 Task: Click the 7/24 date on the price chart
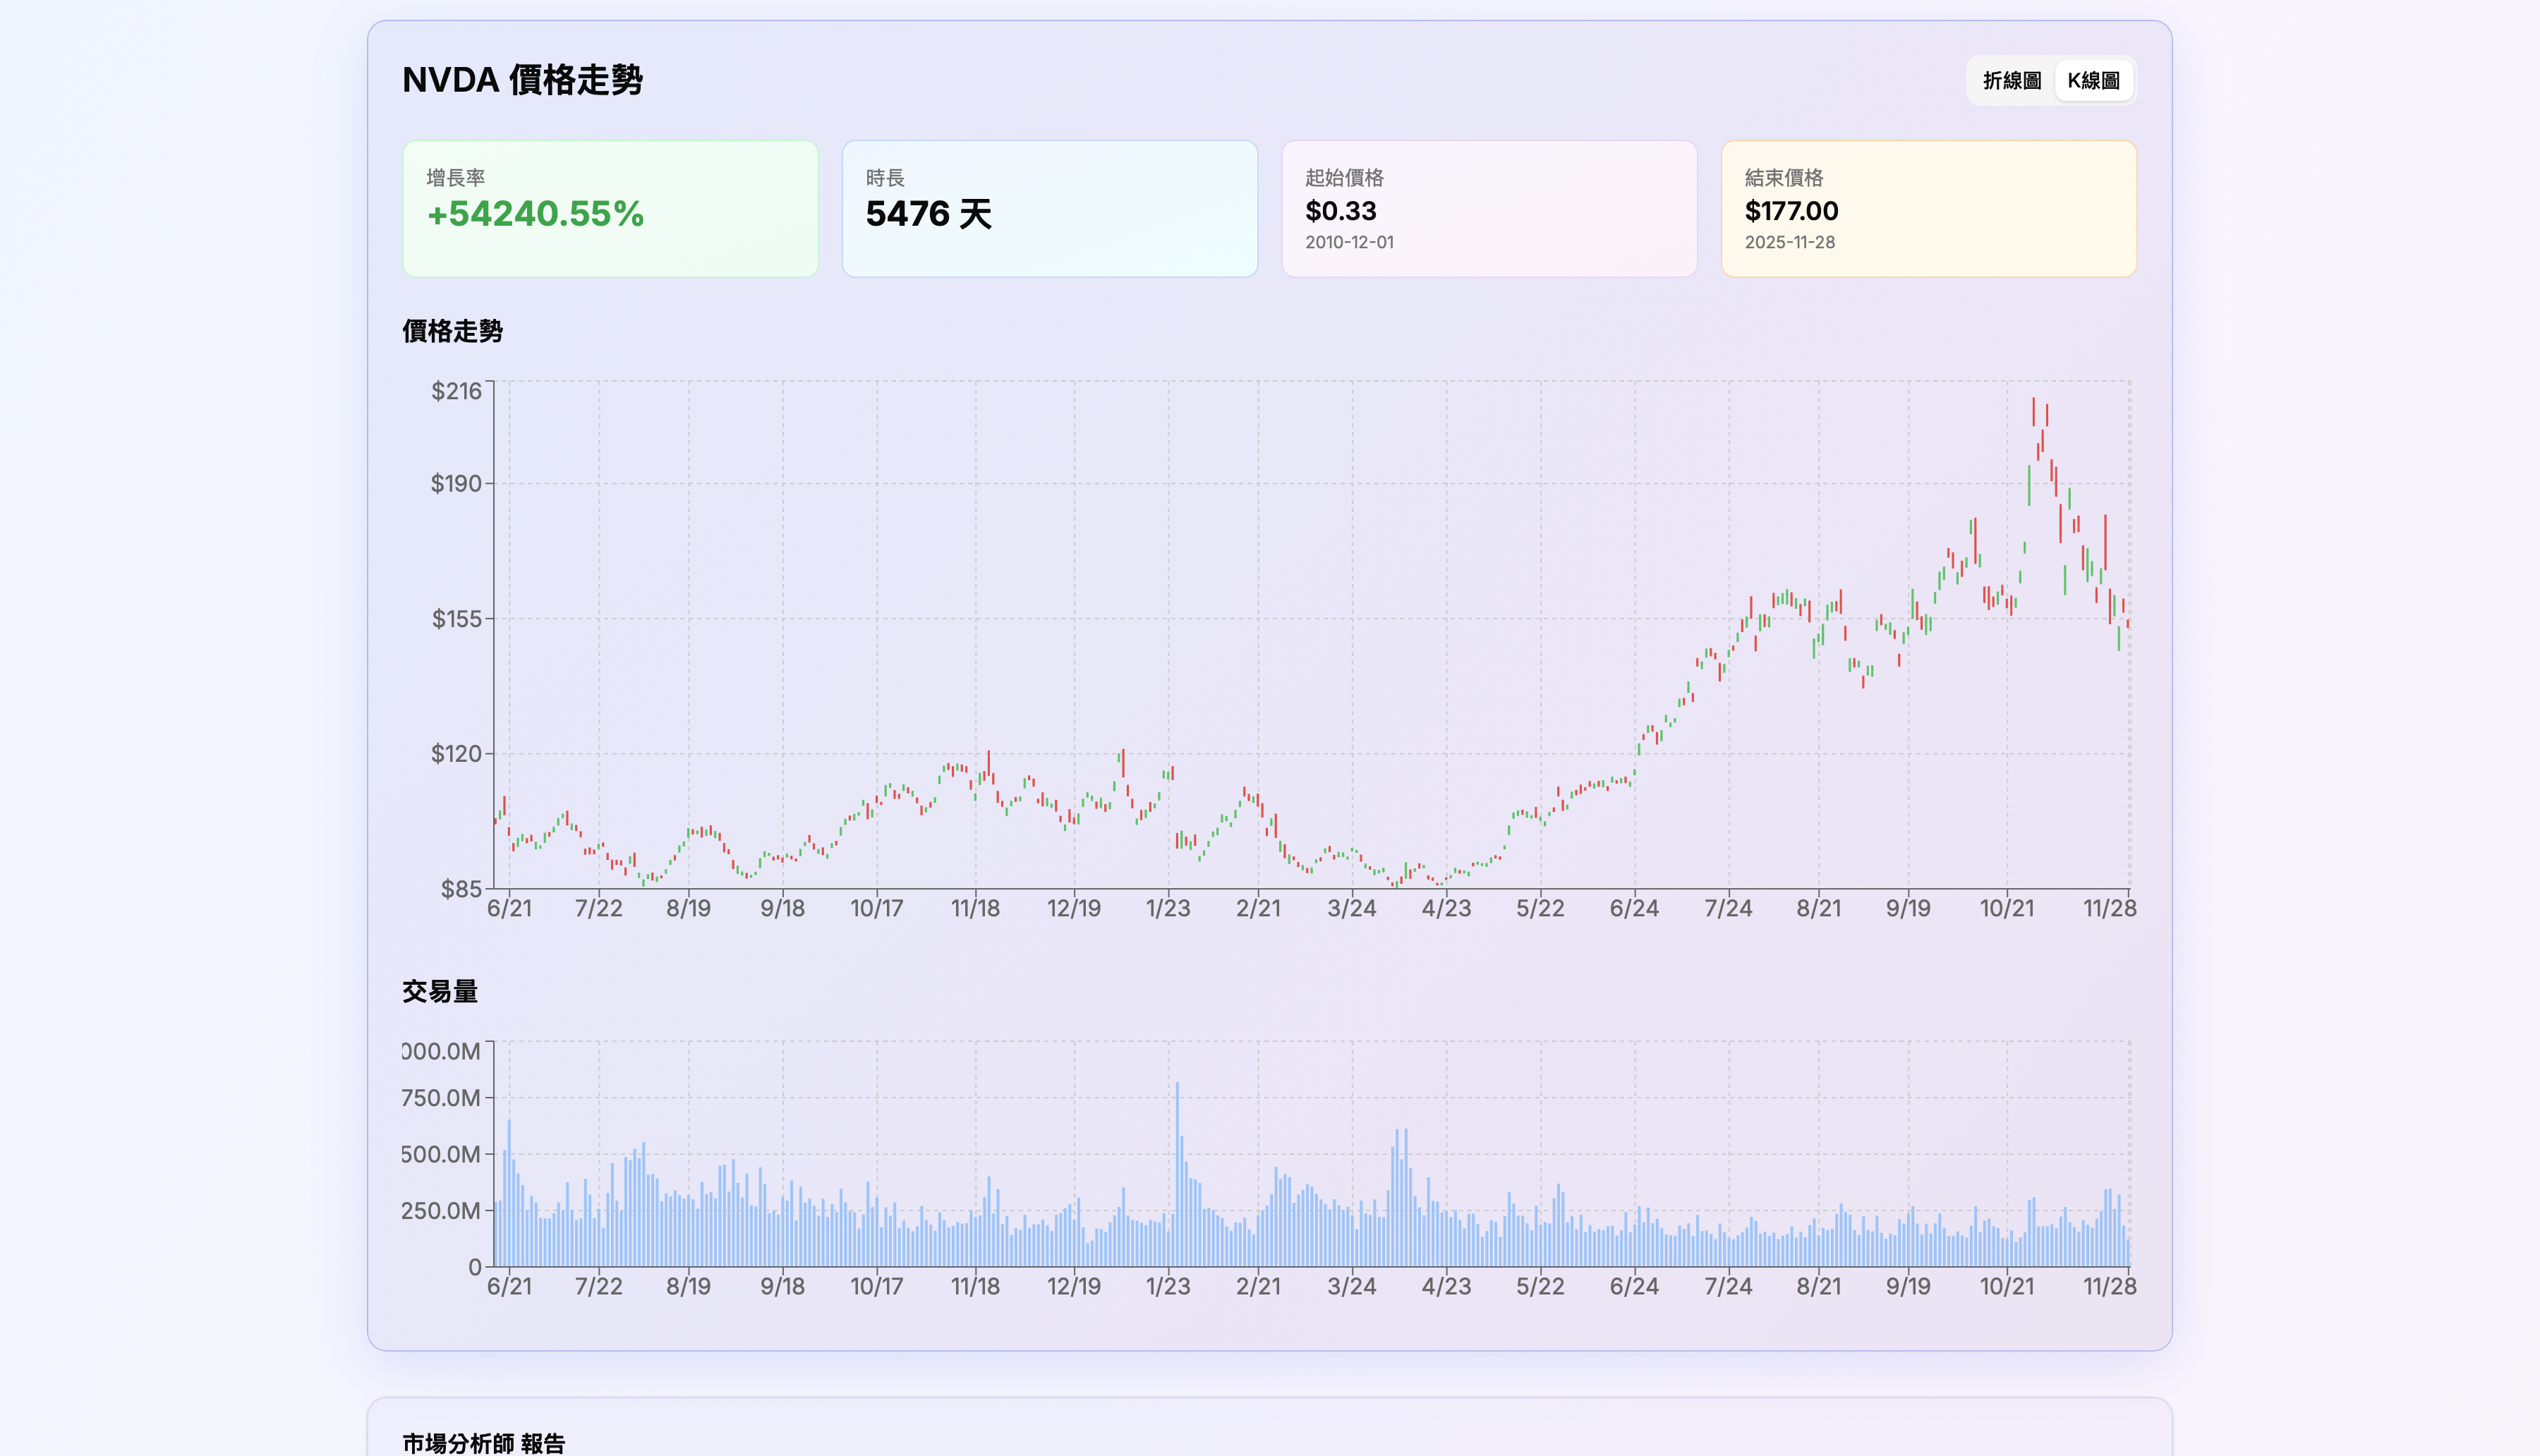pos(1728,908)
